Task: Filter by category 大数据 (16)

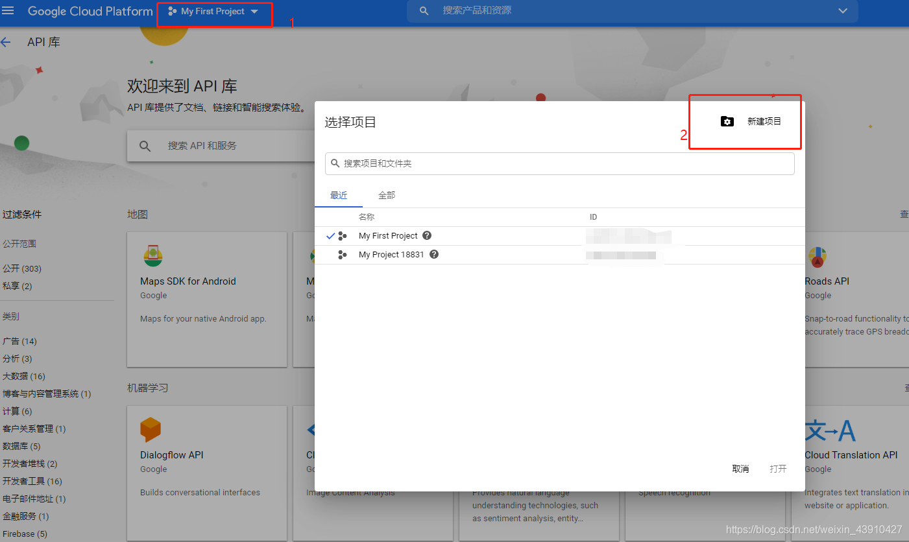Action: [x=24, y=376]
